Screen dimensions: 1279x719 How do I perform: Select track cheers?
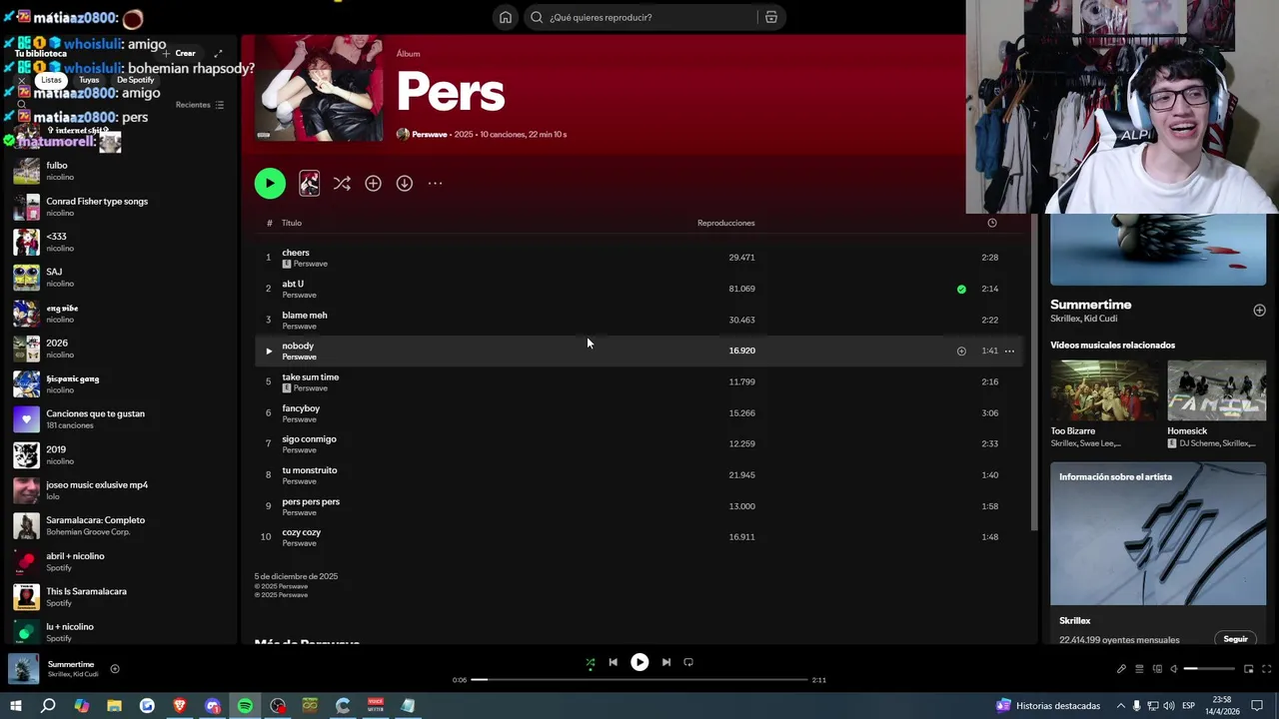[x=638, y=258]
